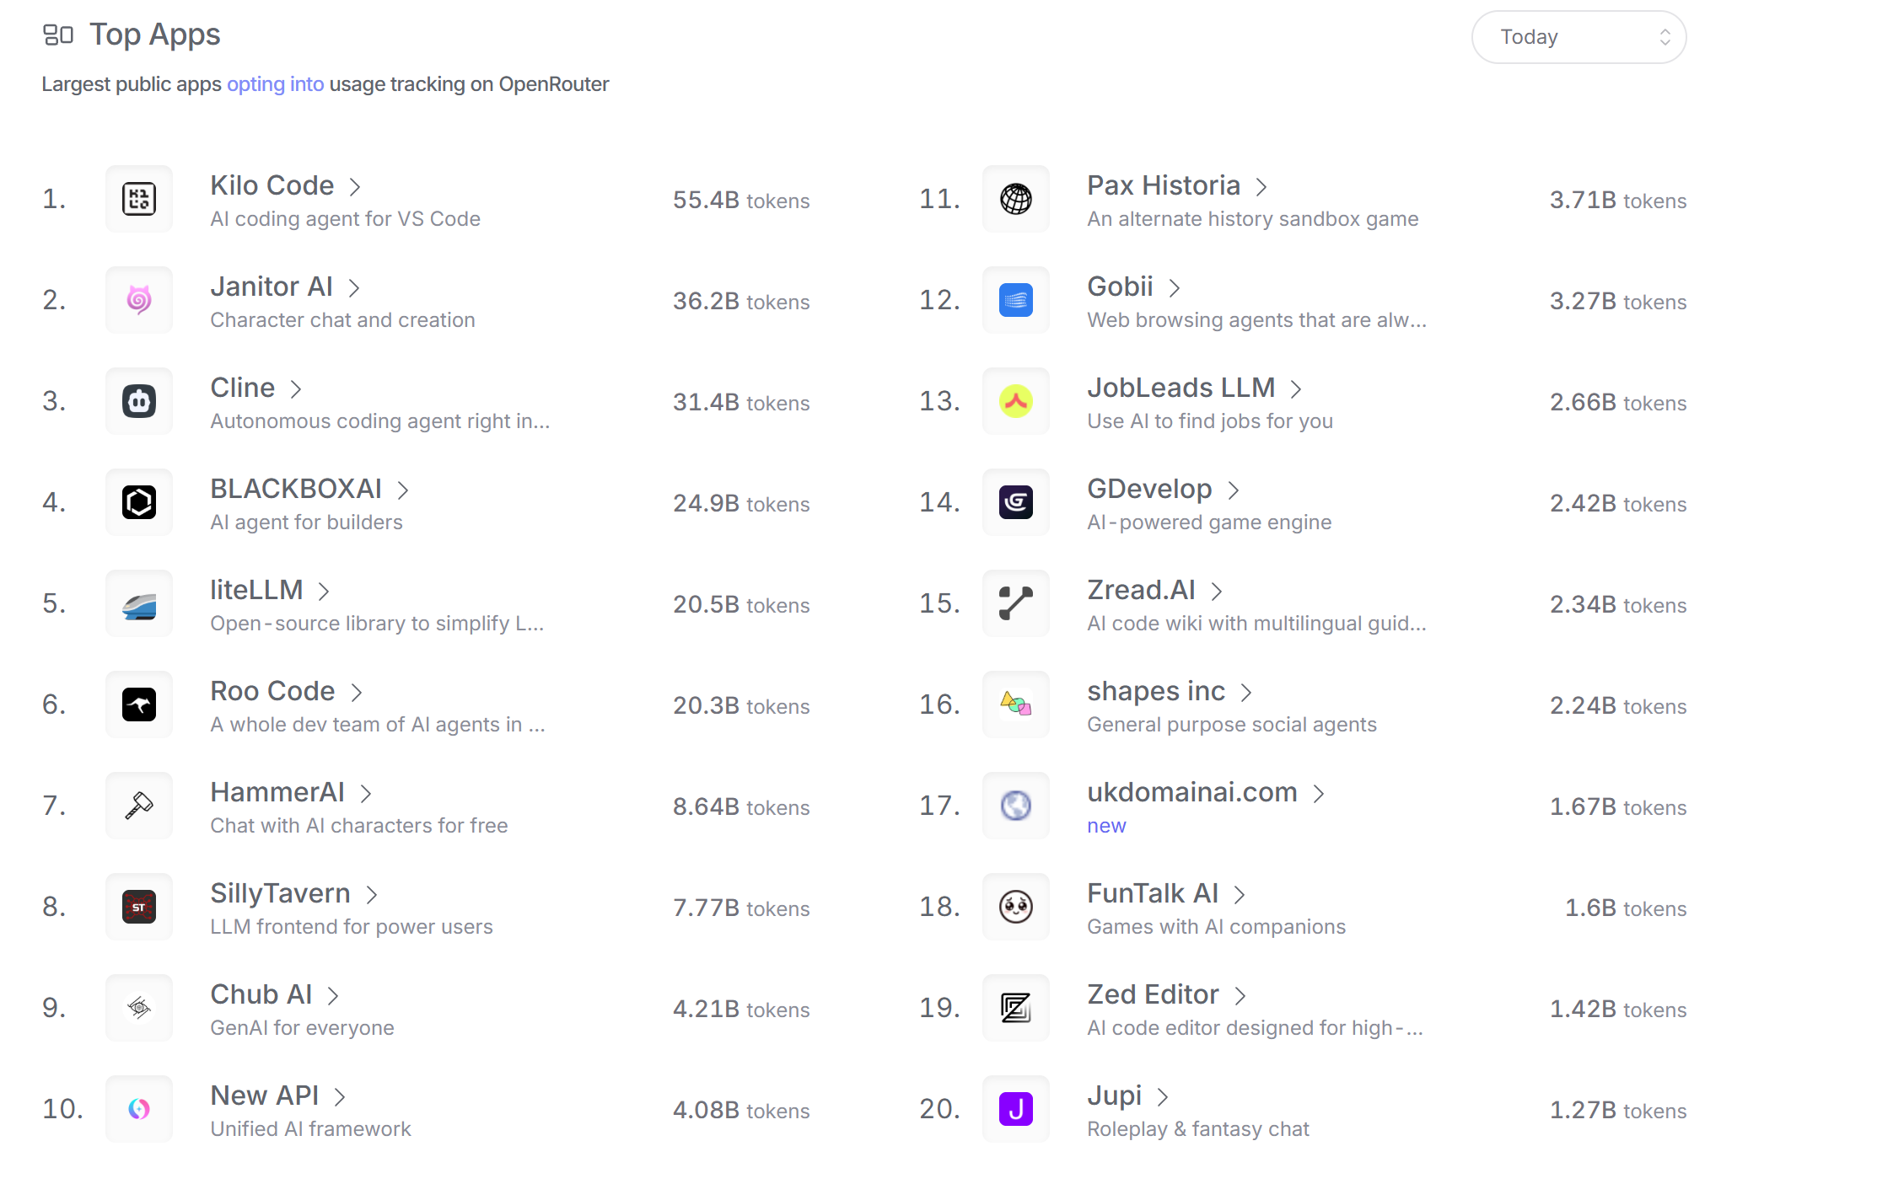The height and width of the screenshot is (1200, 1877).
Task: Click the Kilo Code app icon
Action: [x=139, y=199]
